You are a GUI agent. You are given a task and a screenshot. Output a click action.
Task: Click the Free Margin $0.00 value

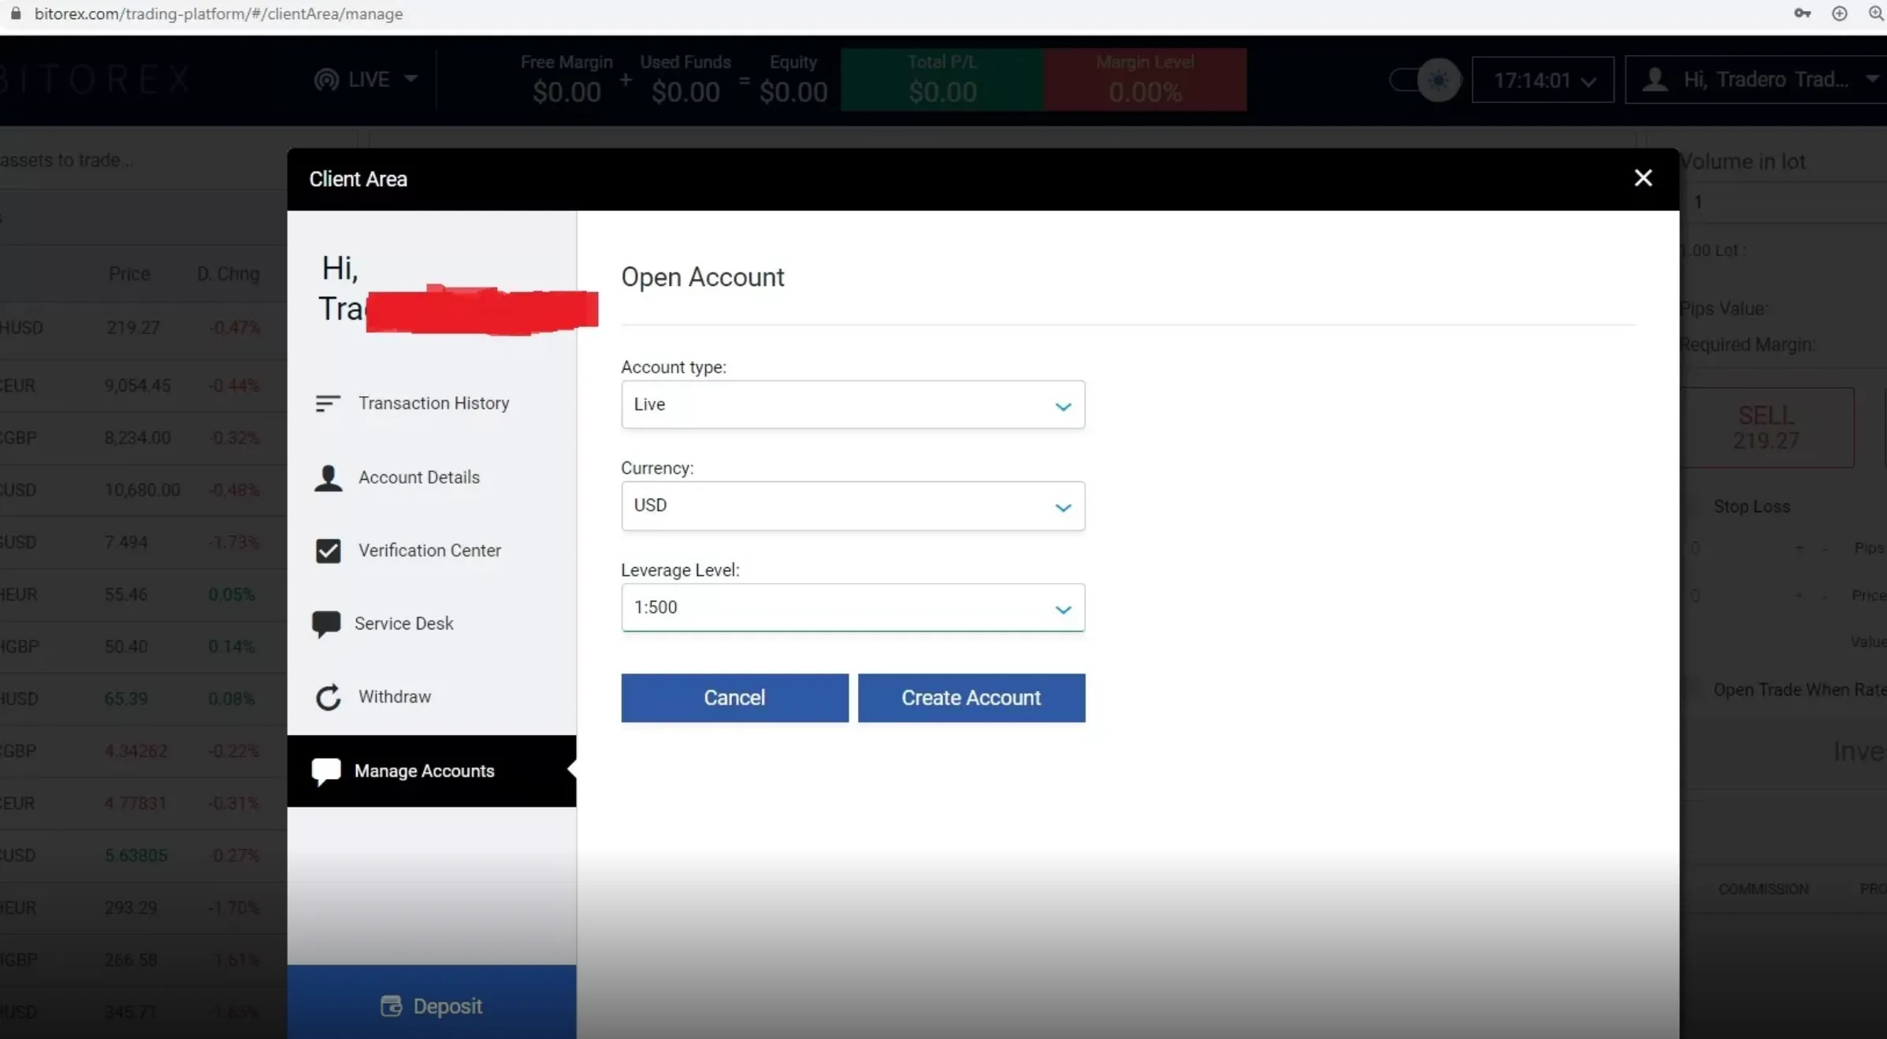coord(566,92)
